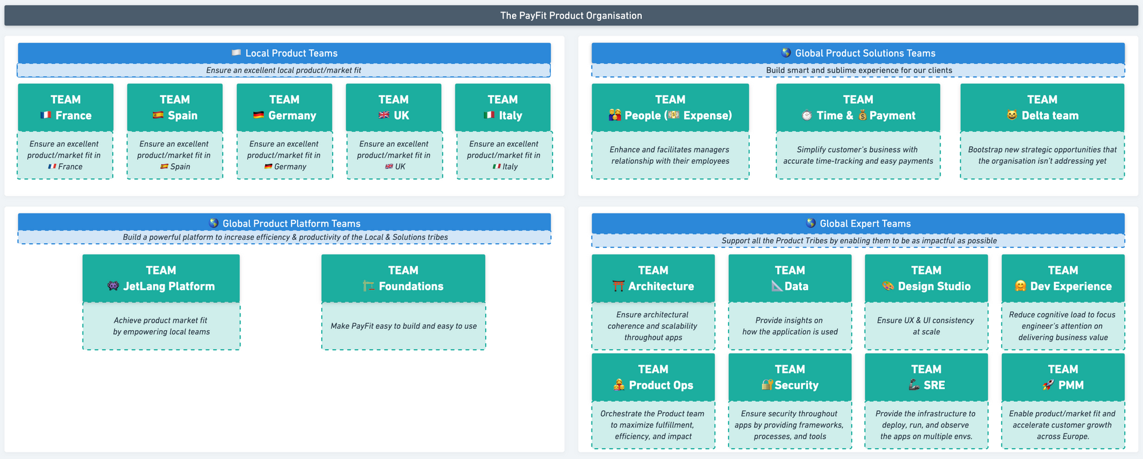Screen dimensions: 1143x459
Task: Click the "Enable product/market fit and accelerate" description
Action: [x=1062, y=425]
